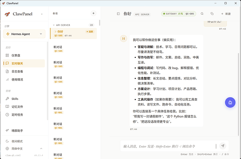Click the scheduled tasks clock icon
The image size is (241, 159).
pos(7,115)
